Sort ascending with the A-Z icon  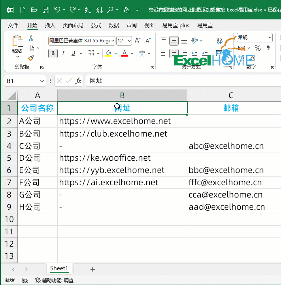(88, 10)
